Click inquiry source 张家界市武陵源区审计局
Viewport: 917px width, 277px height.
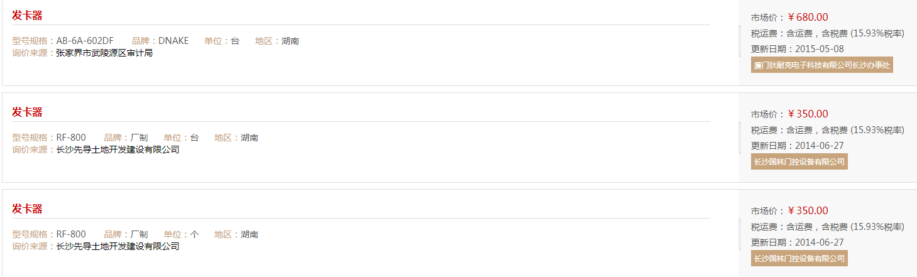(104, 53)
